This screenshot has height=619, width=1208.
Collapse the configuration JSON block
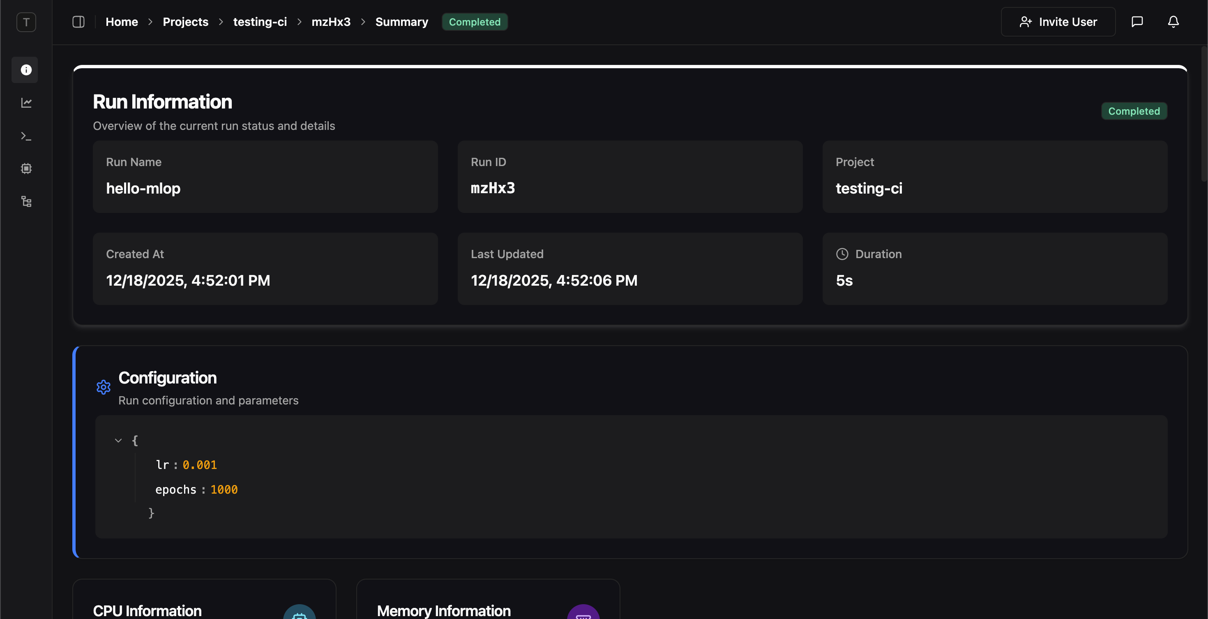point(118,440)
